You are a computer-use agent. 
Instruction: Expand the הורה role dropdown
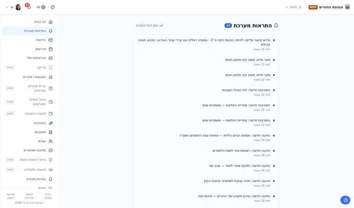pos(293,7)
